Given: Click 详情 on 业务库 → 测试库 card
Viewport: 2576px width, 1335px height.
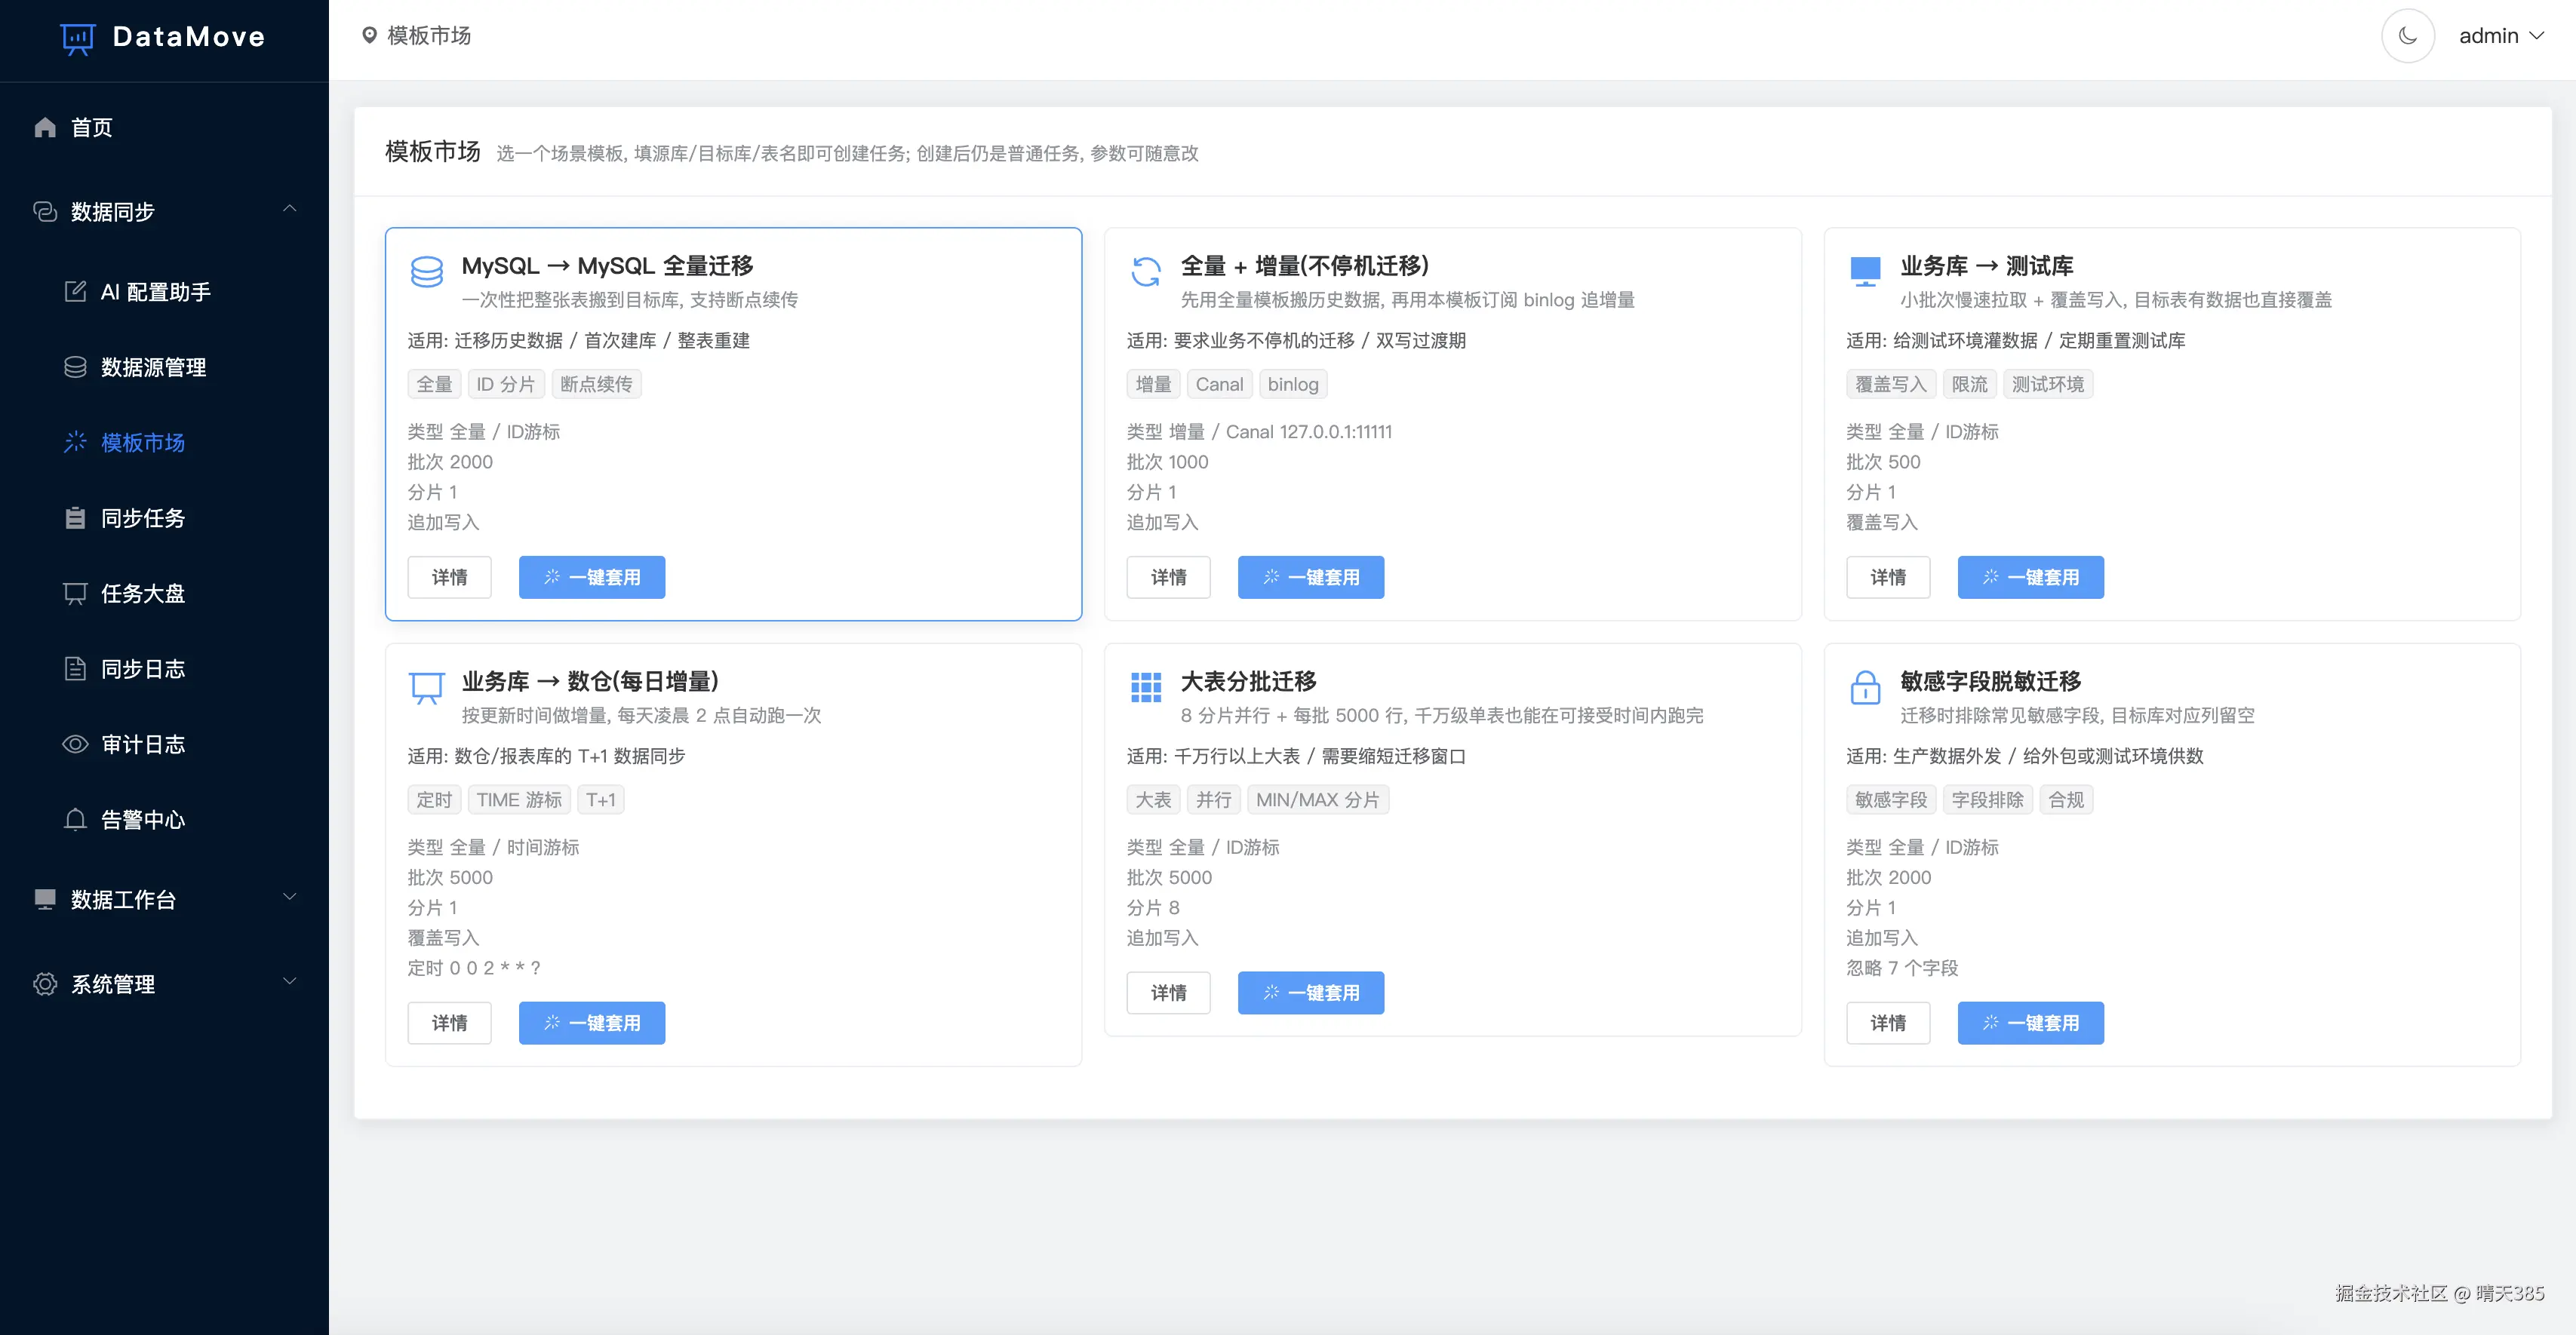Looking at the screenshot, I should pos(1888,578).
